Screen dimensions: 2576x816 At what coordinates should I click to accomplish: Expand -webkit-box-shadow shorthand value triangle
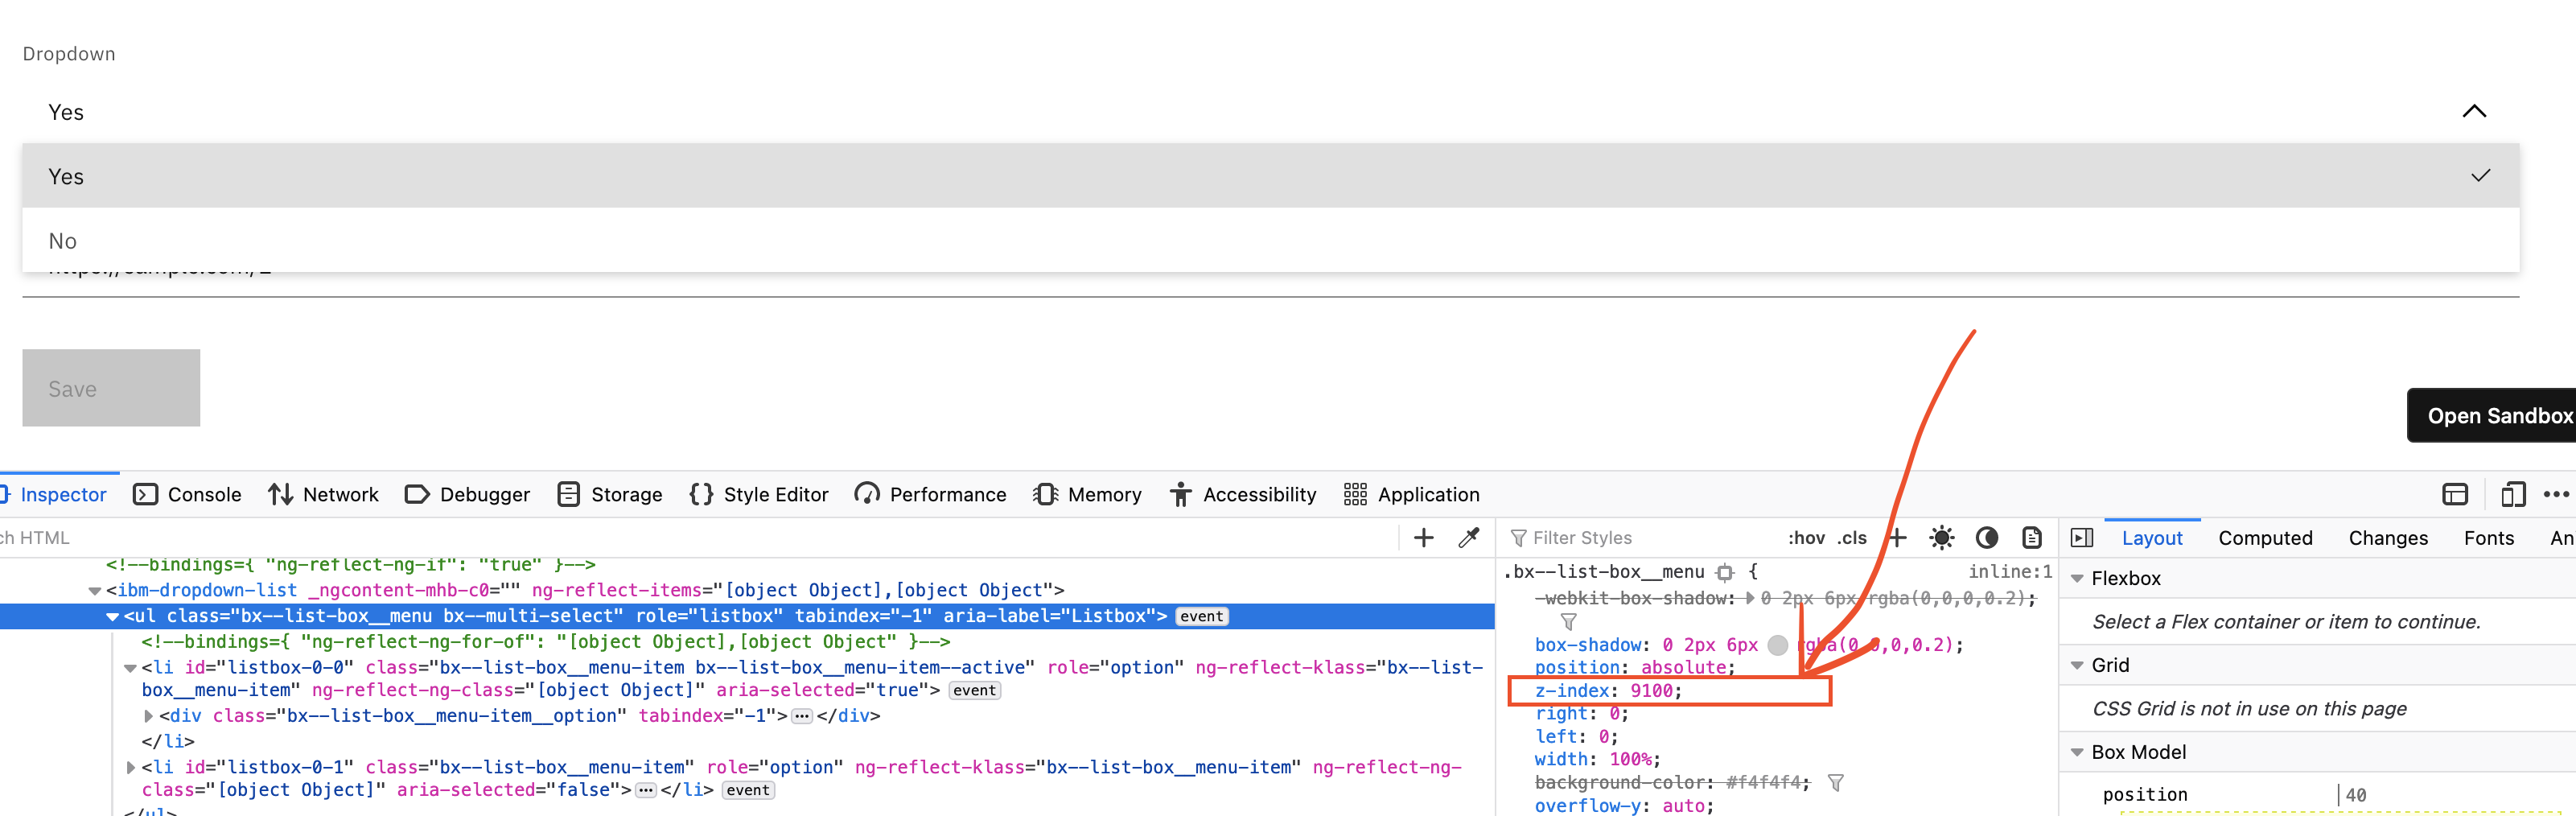point(1750,598)
